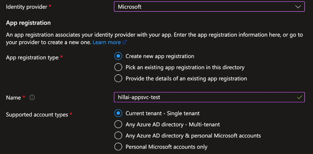313x154 pixels.
Task: Click the Identity provider field label
Action: (x=27, y=7)
